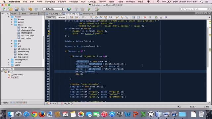Viewport: 212px width, 119px height.
Task: Collapse the matrix project tree node
Action: pyautogui.click(x=9, y=17)
